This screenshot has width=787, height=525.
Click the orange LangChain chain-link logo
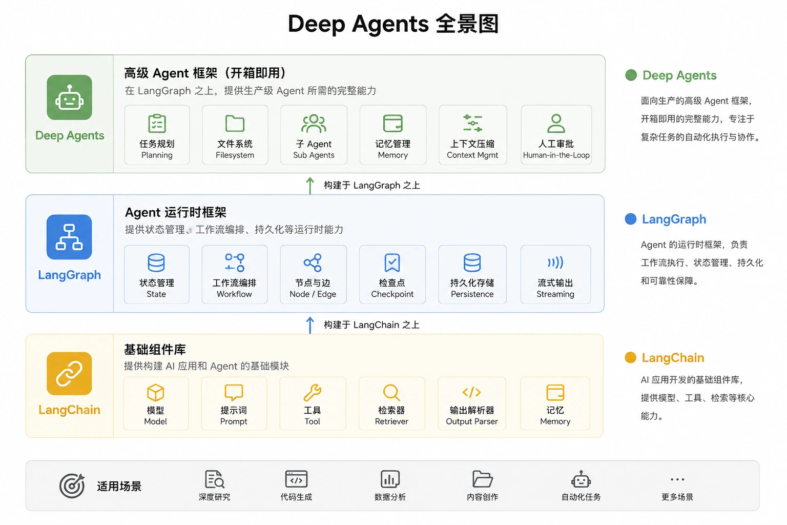69,373
